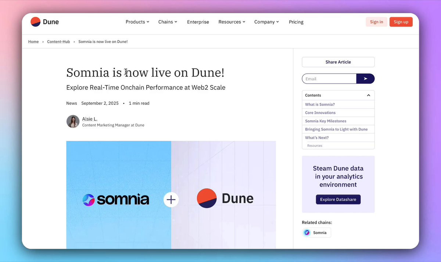Image resolution: width=441 pixels, height=262 pixels.
Task: Jump to 'What is Somnia?' section
Action: tap(320, 104)
